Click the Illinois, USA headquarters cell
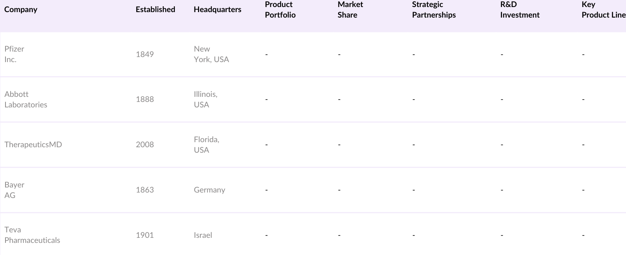 [x=205, y=100]
